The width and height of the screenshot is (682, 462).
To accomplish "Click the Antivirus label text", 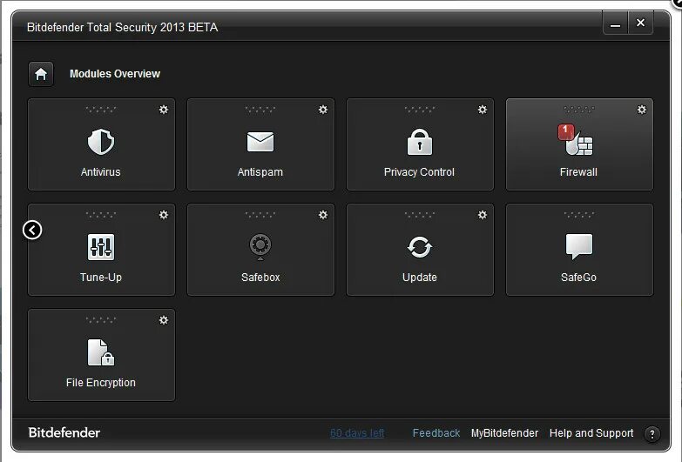I will (100, 172).
